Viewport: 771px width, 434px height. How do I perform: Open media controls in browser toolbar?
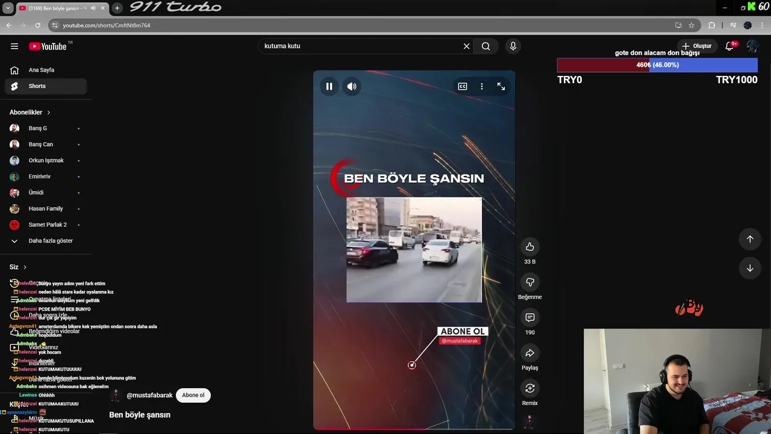[x=733, y=25]
